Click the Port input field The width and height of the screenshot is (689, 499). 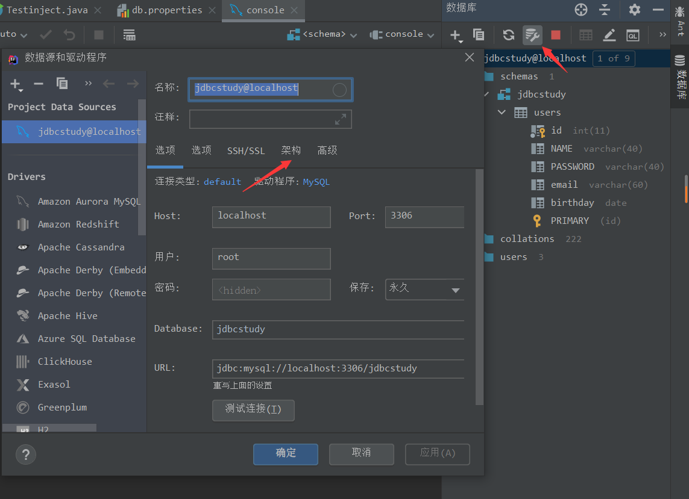pyautogui.click(x=424, y=217)
